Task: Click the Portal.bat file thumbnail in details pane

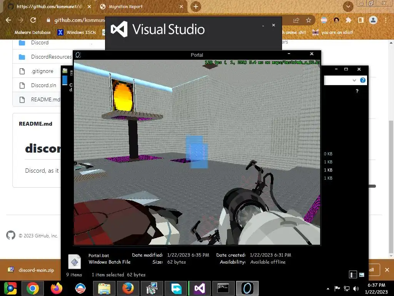Action: click(x=74, y=262)
